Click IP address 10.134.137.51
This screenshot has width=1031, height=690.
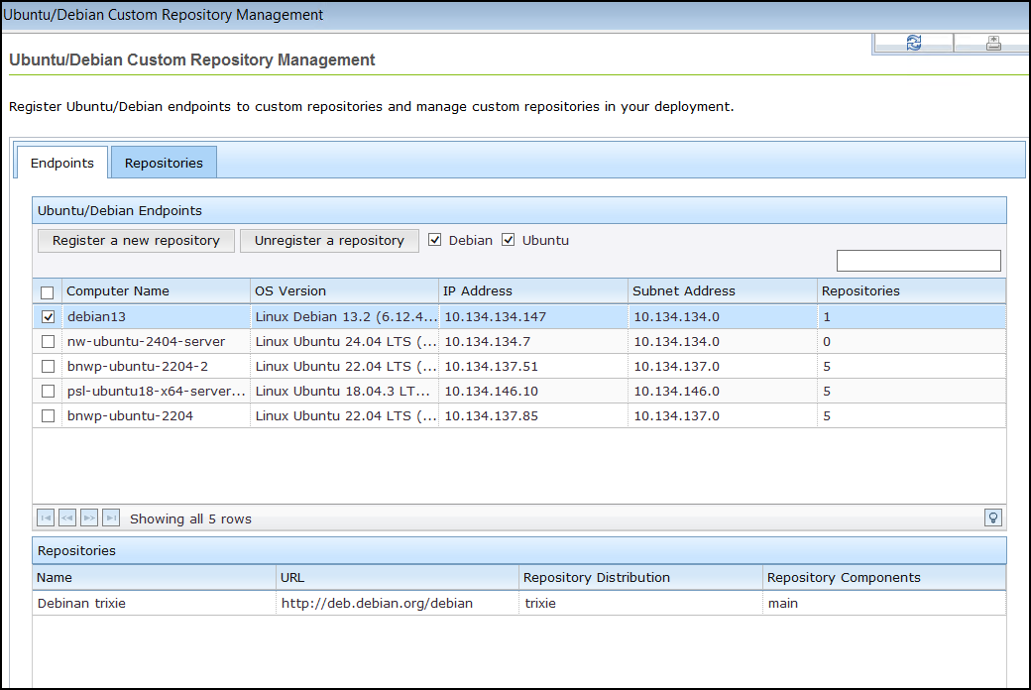click(491, 367)
